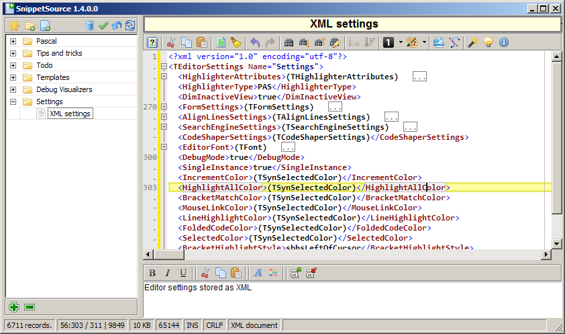Add a new folder with the folder-plus icon

[30, 26]
